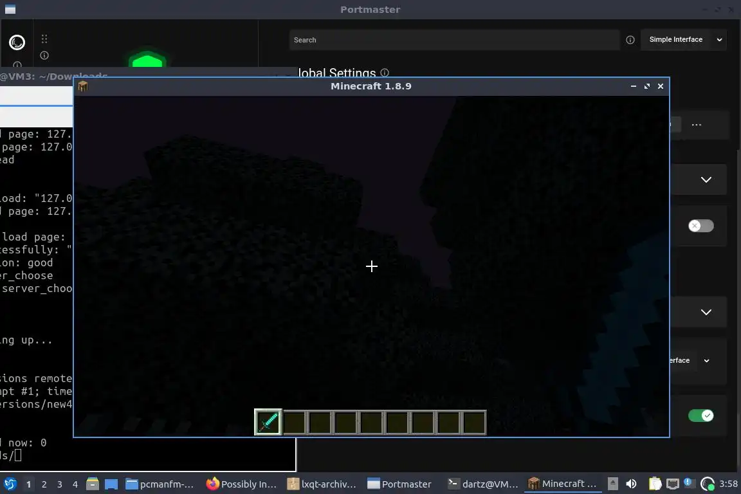
Task: Maximize the Minecraft 1.8.9 window
Action: [647, 86]
